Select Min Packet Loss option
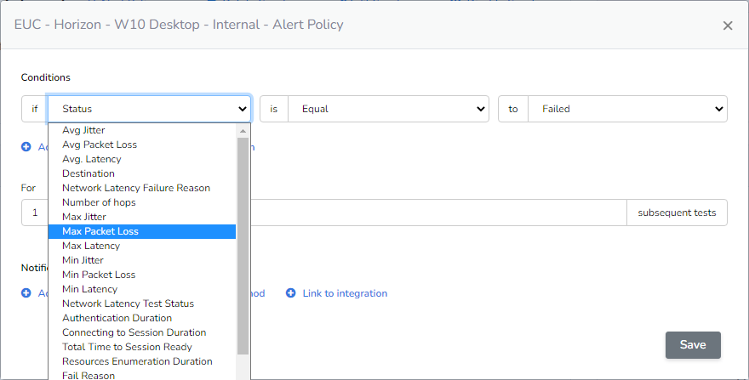This screenshot has height=380, width=749. tap(142, 275)
